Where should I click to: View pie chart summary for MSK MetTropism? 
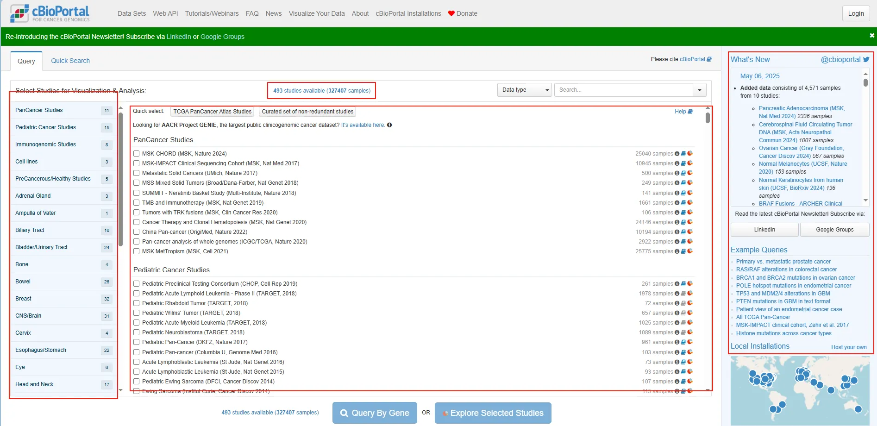pos(690,251)
